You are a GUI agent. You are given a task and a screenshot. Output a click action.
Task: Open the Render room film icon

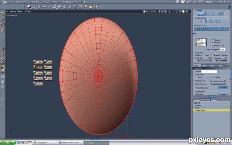(x=200, y=2)
